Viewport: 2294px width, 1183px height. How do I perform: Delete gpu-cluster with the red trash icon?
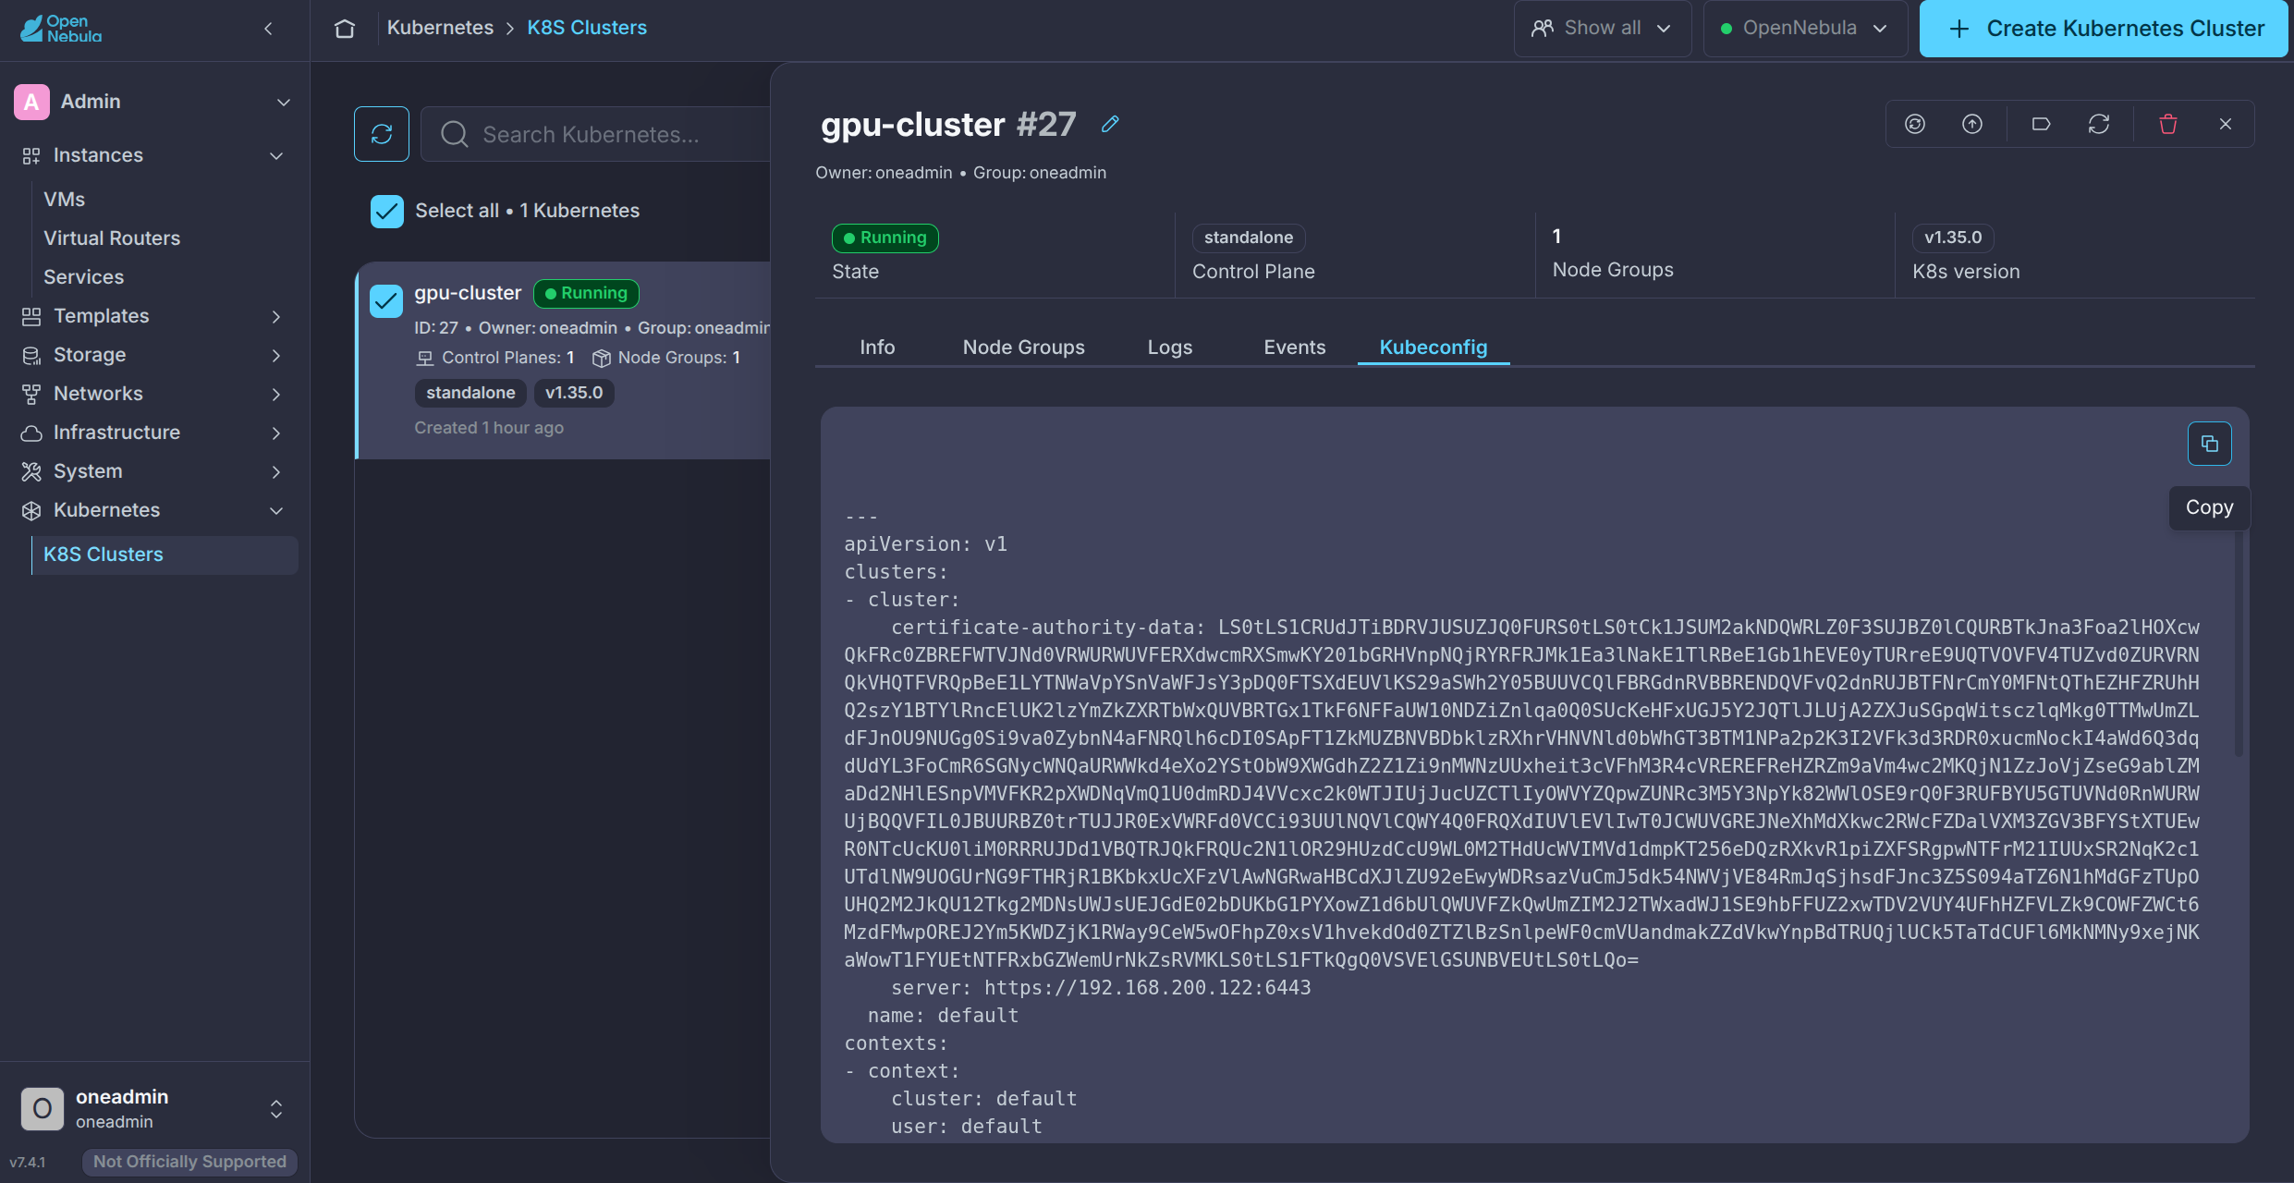(2168, 124)
